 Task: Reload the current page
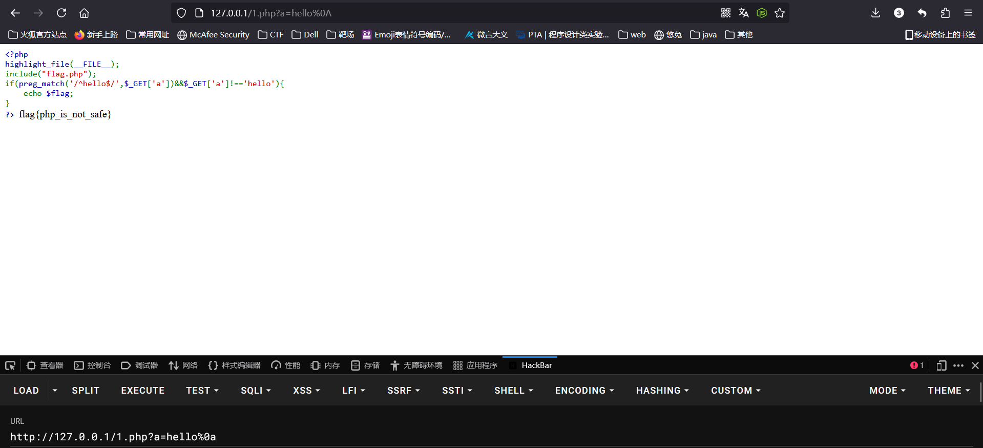point(61,13)
